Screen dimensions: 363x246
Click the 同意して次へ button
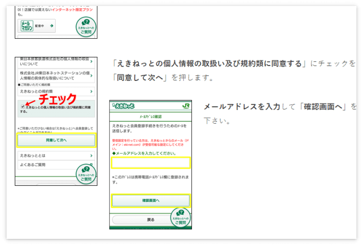pyautogui.click(x=56, y=140)
